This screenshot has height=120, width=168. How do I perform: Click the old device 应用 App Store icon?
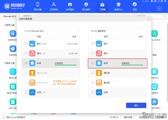(32, 92)
